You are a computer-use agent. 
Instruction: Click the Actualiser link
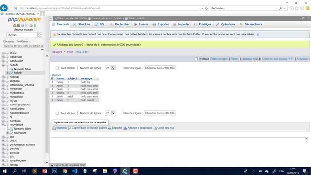point(302,59)
